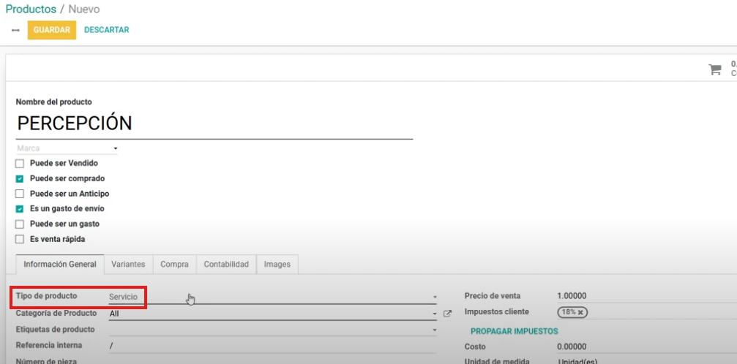737x364 pixels.
Task: Switch to the Variantes tab
Action: (128, 264)
